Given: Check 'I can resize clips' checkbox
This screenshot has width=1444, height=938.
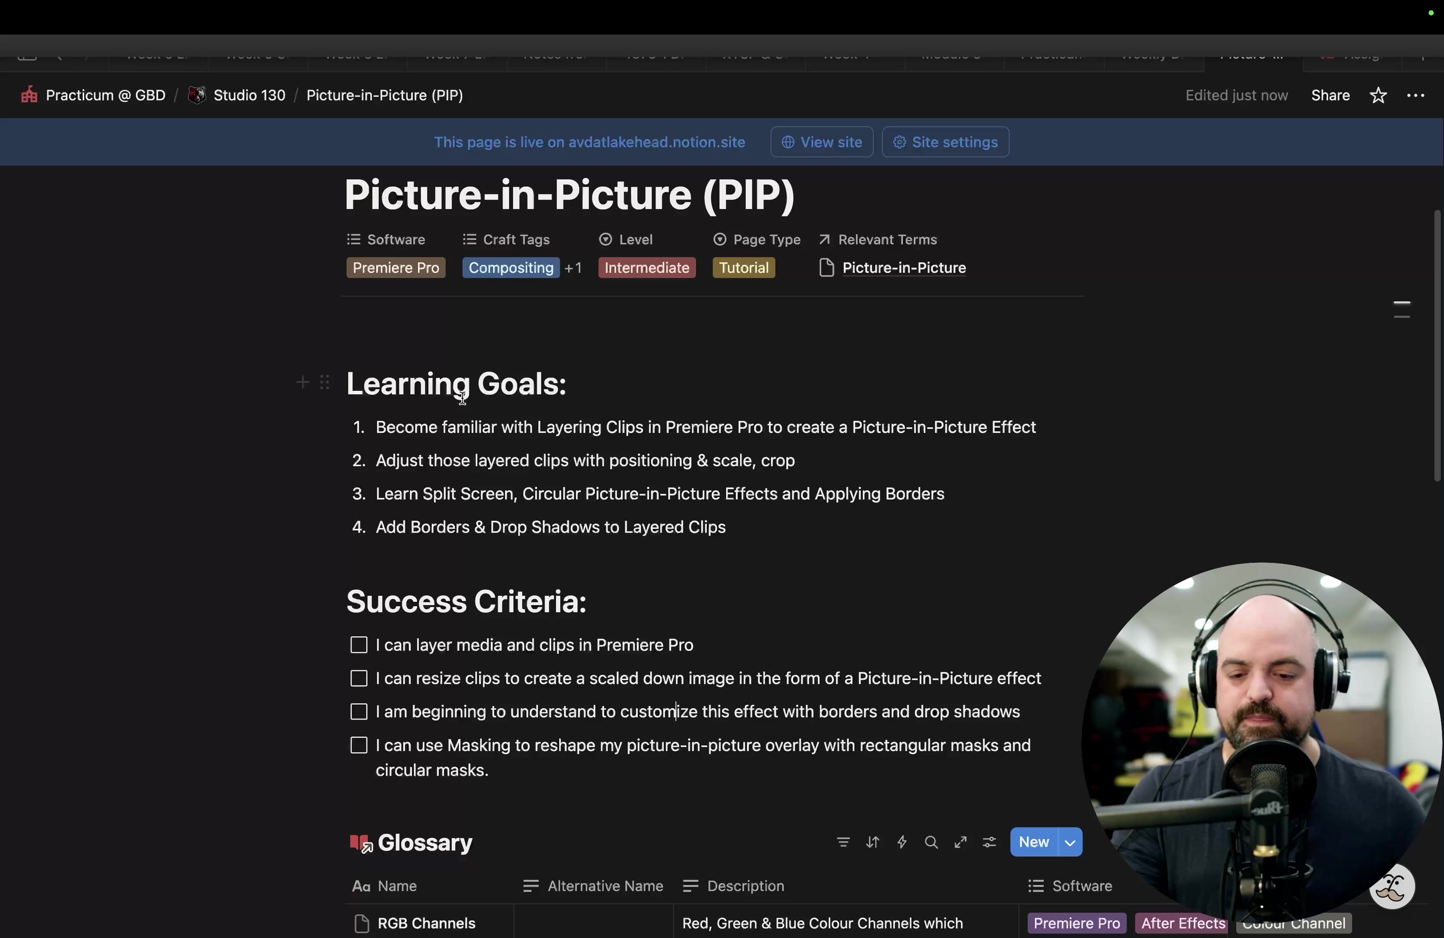Looking at the screenshot, I should (359, 678).
